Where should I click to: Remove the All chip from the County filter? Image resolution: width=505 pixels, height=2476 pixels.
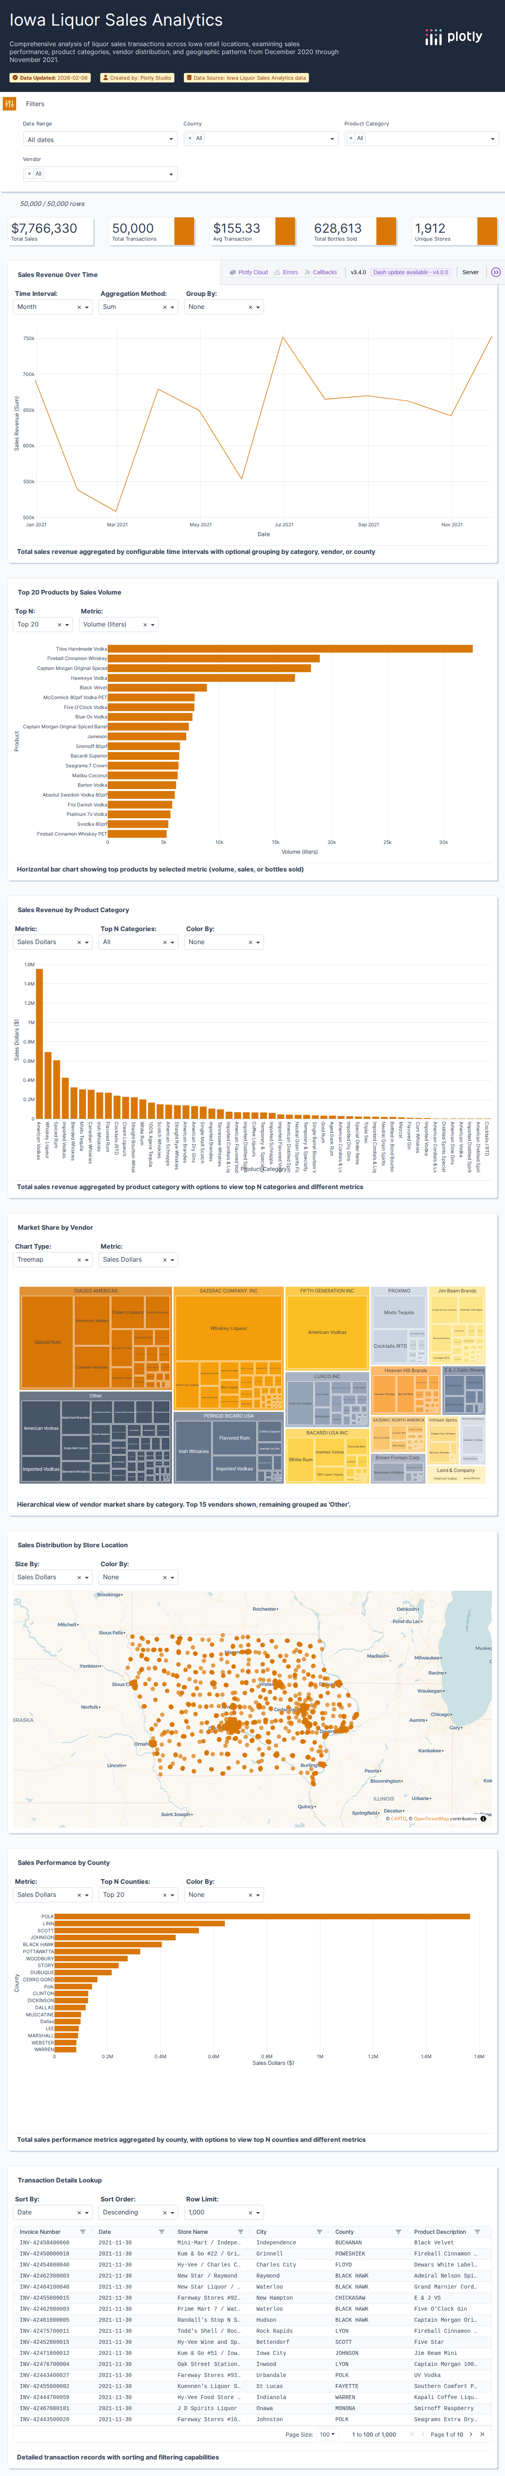(x=191, y=138)
